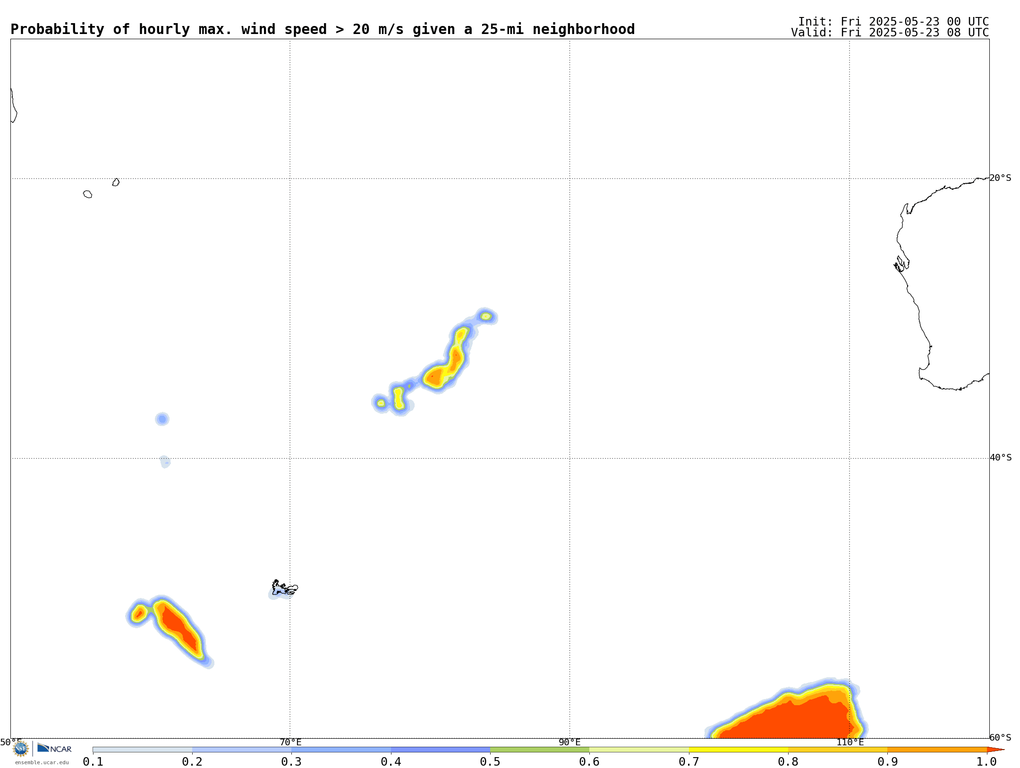This screenshot has width=1020, height=768.
Task: Pick the amber 0.8–0.9 colorbar segment
Action: click(x=838, y=750)
